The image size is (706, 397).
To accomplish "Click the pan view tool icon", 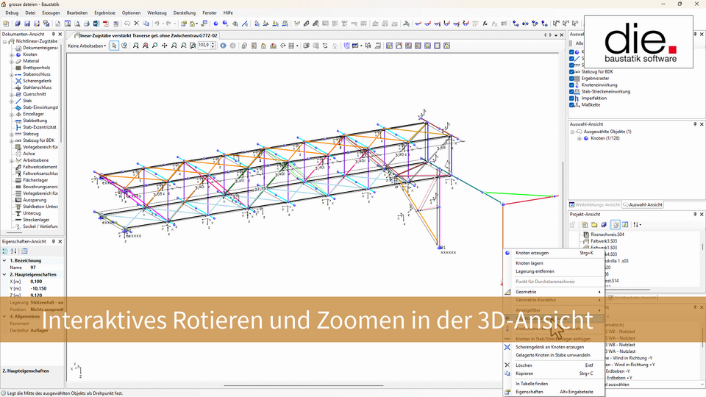I will pyautogui.click(x=164, y=46).
